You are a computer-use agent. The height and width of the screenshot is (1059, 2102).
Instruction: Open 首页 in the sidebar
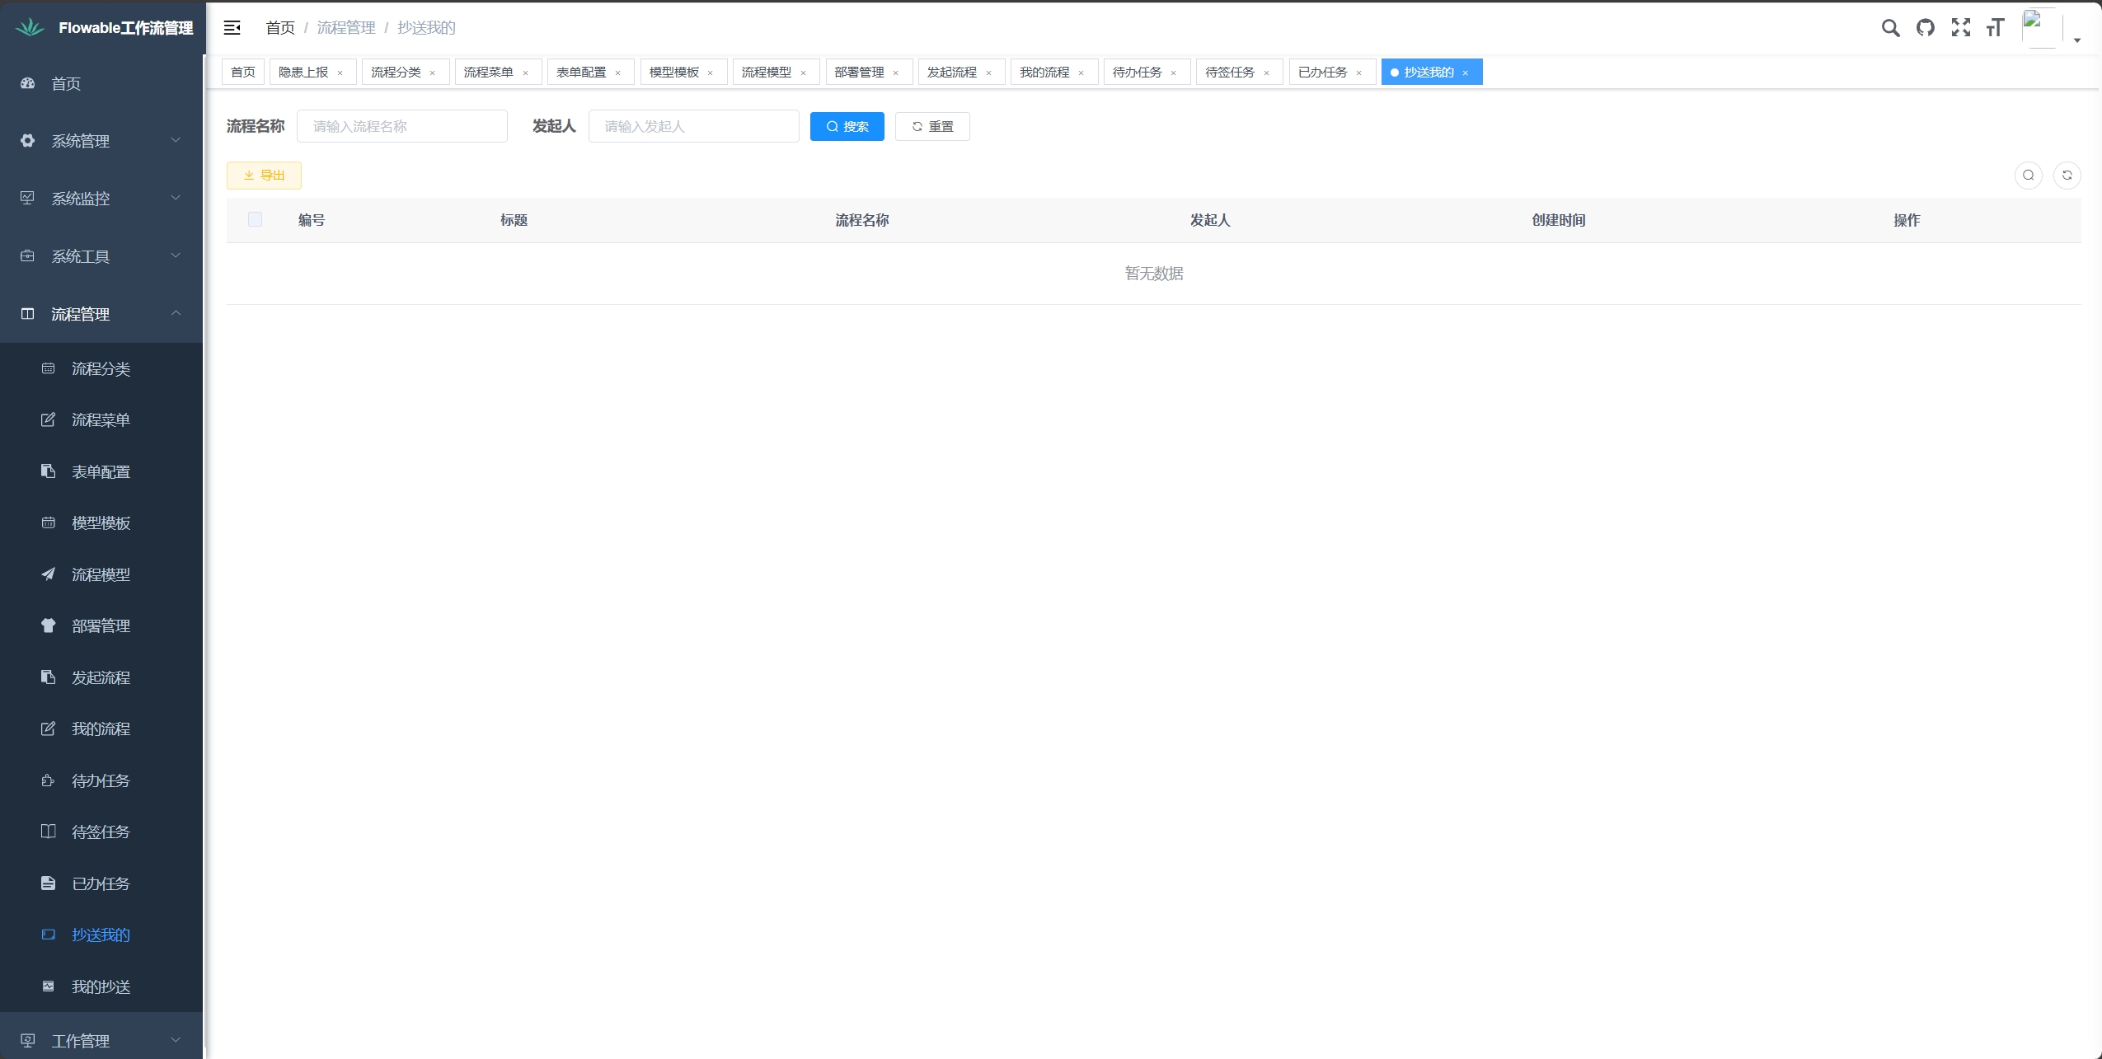[x=101, y=83]
